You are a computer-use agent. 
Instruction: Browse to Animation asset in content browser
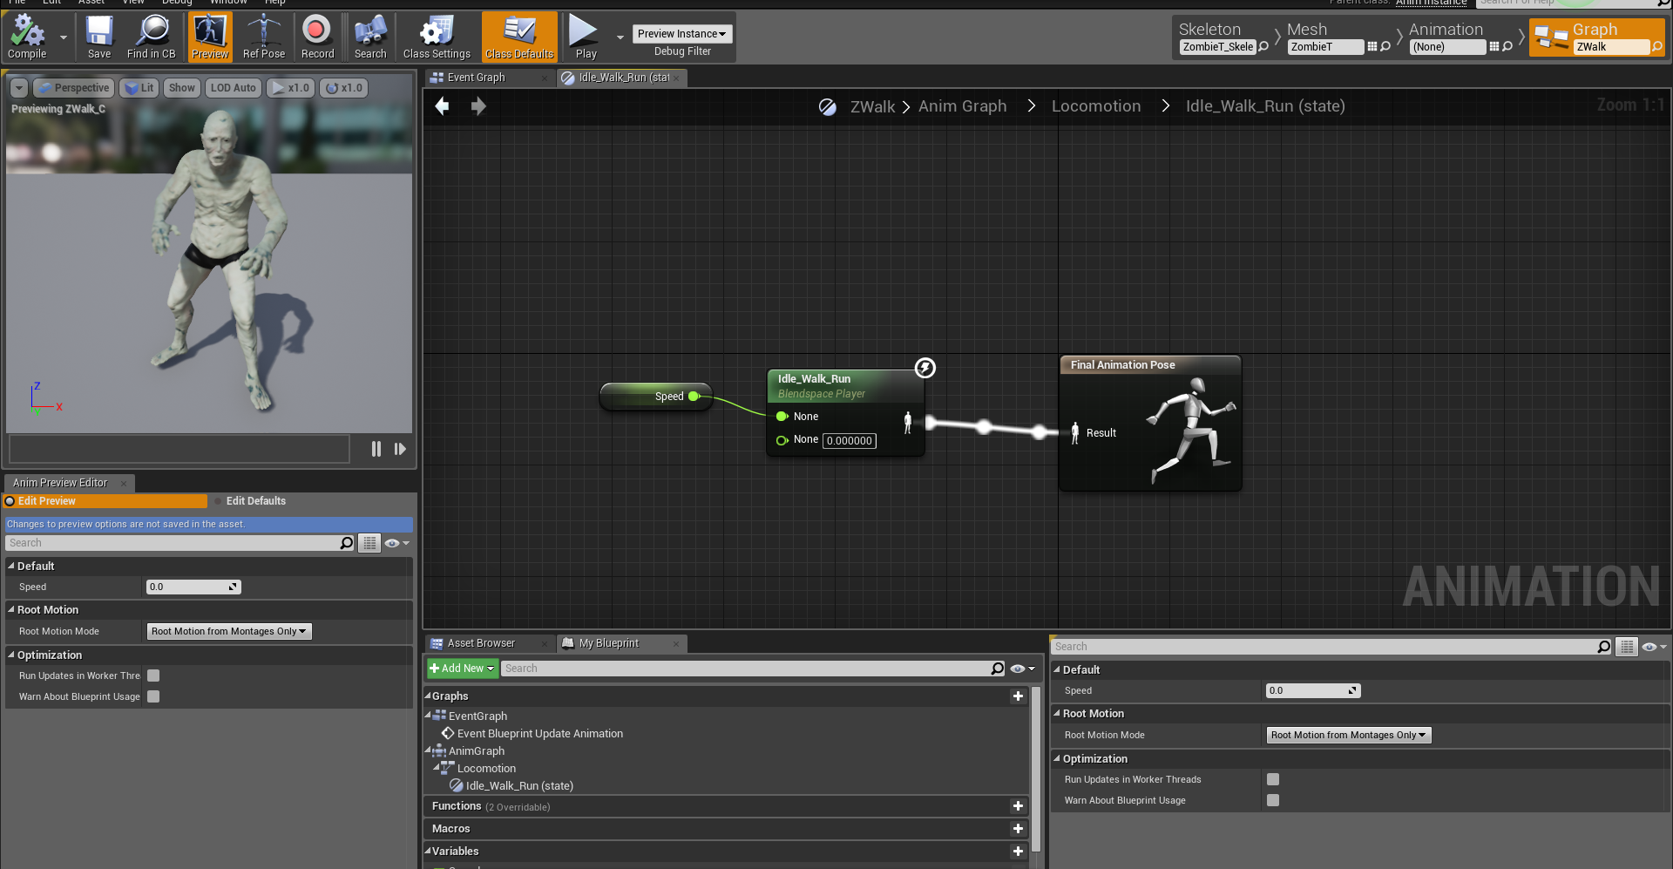pos(1507,47)
